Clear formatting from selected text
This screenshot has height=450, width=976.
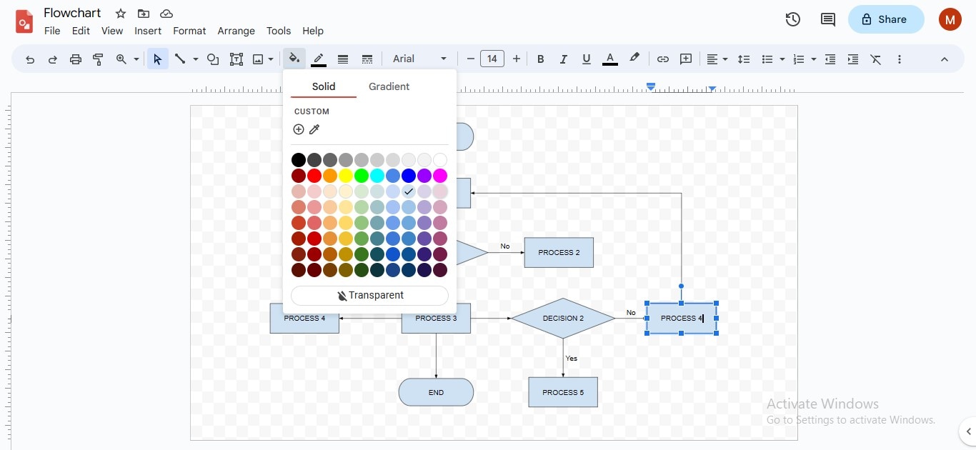pos(876,59)
